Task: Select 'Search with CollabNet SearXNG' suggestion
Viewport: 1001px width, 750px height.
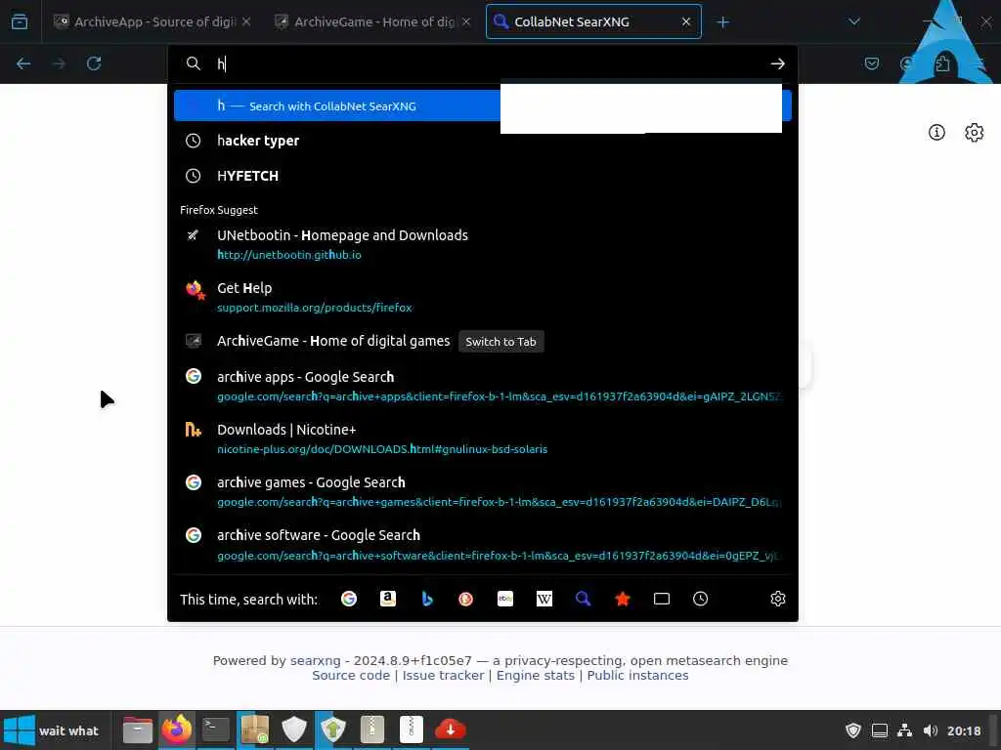Action: 482,105
